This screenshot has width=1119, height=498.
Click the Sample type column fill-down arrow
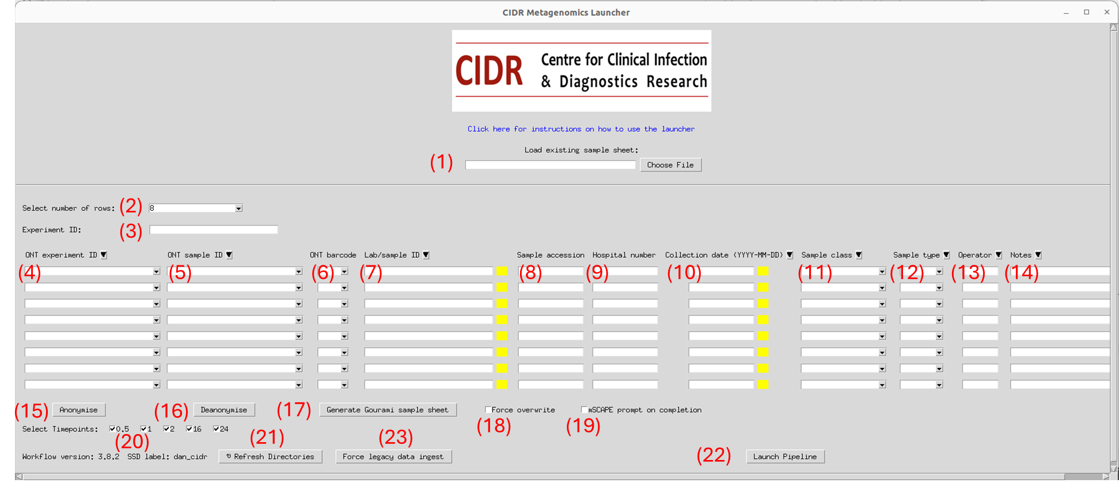(946, 255)
